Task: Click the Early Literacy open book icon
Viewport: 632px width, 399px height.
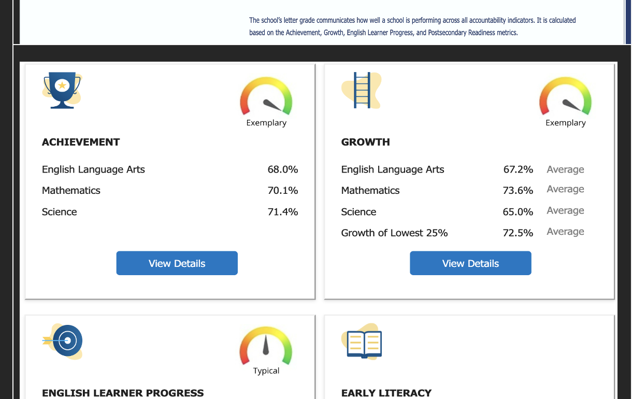Action: pyautogui.click(x=362, y=341)
